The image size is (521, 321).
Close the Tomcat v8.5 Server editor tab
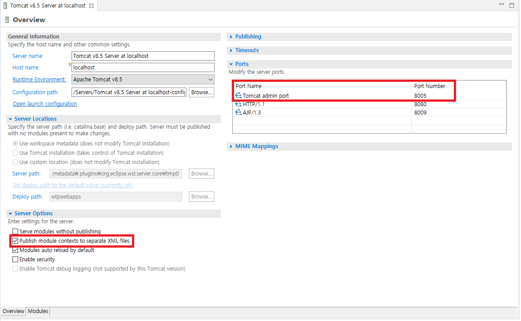[91, 6]
